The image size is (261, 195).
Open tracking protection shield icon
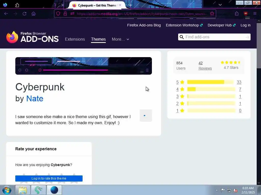pyautogui.click(x=58, y=14)
